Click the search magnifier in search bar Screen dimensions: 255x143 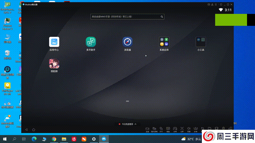(162, 17)
